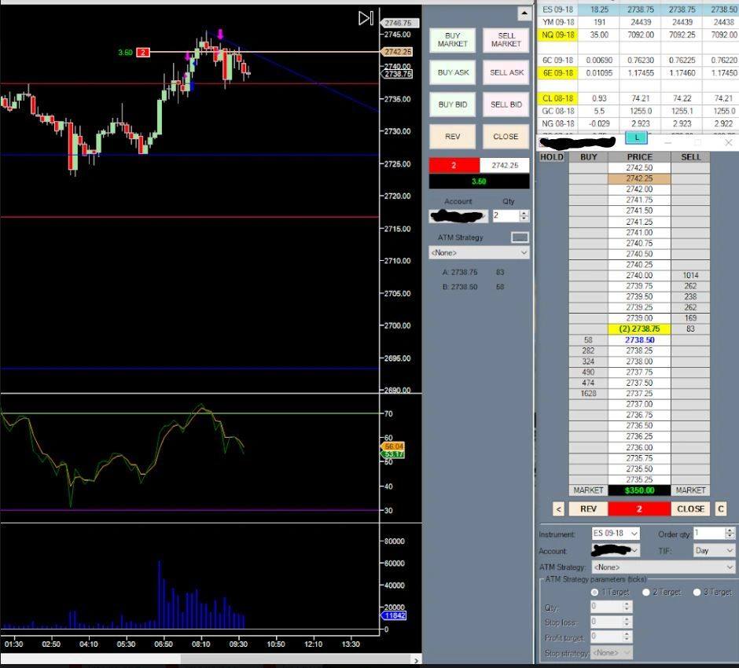Viewport: 739px width, 668px height.
Task: Open SuperDOM Instrument ES 09-18 dropdown
Action: point(616,534)
